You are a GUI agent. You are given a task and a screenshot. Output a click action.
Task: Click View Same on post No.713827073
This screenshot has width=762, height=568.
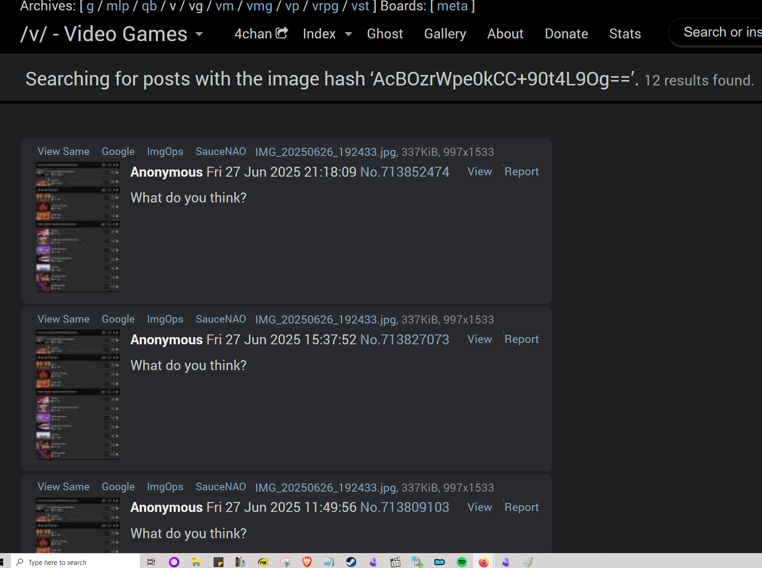click(x=64, y=319)
